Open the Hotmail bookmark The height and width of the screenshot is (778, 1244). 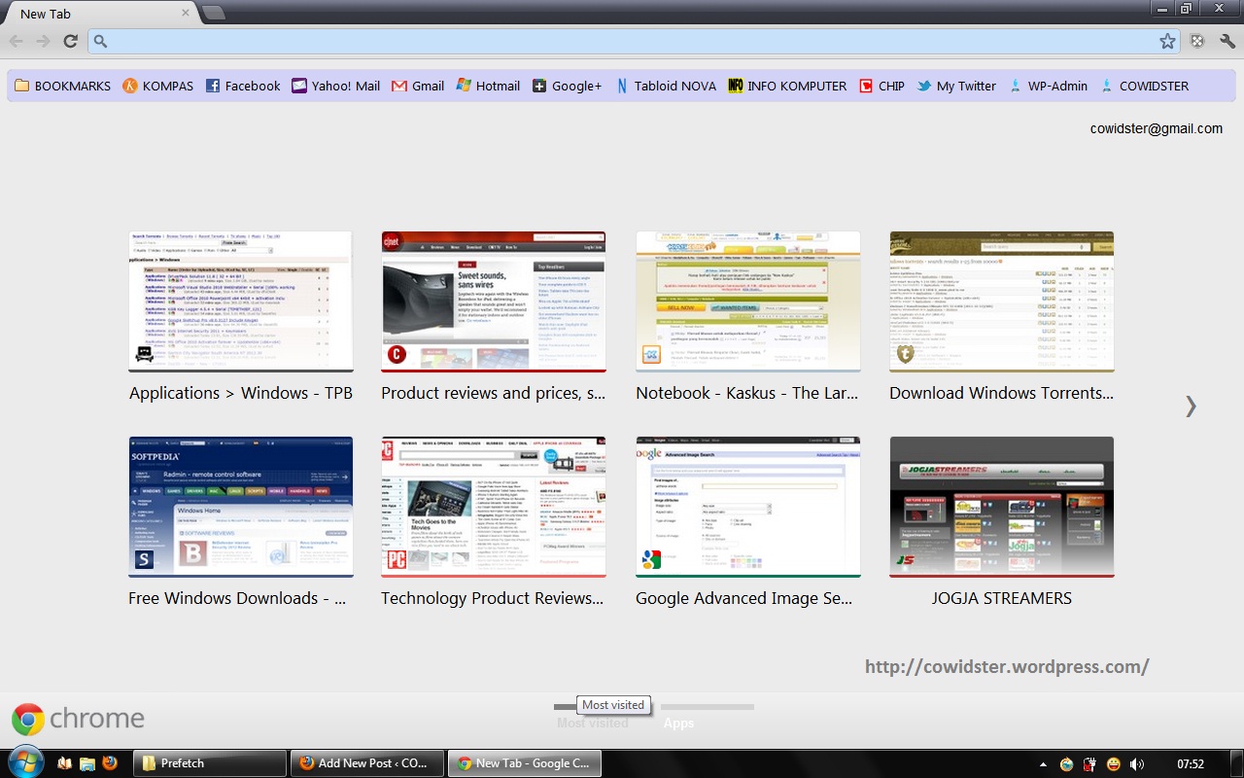[488, 86]
